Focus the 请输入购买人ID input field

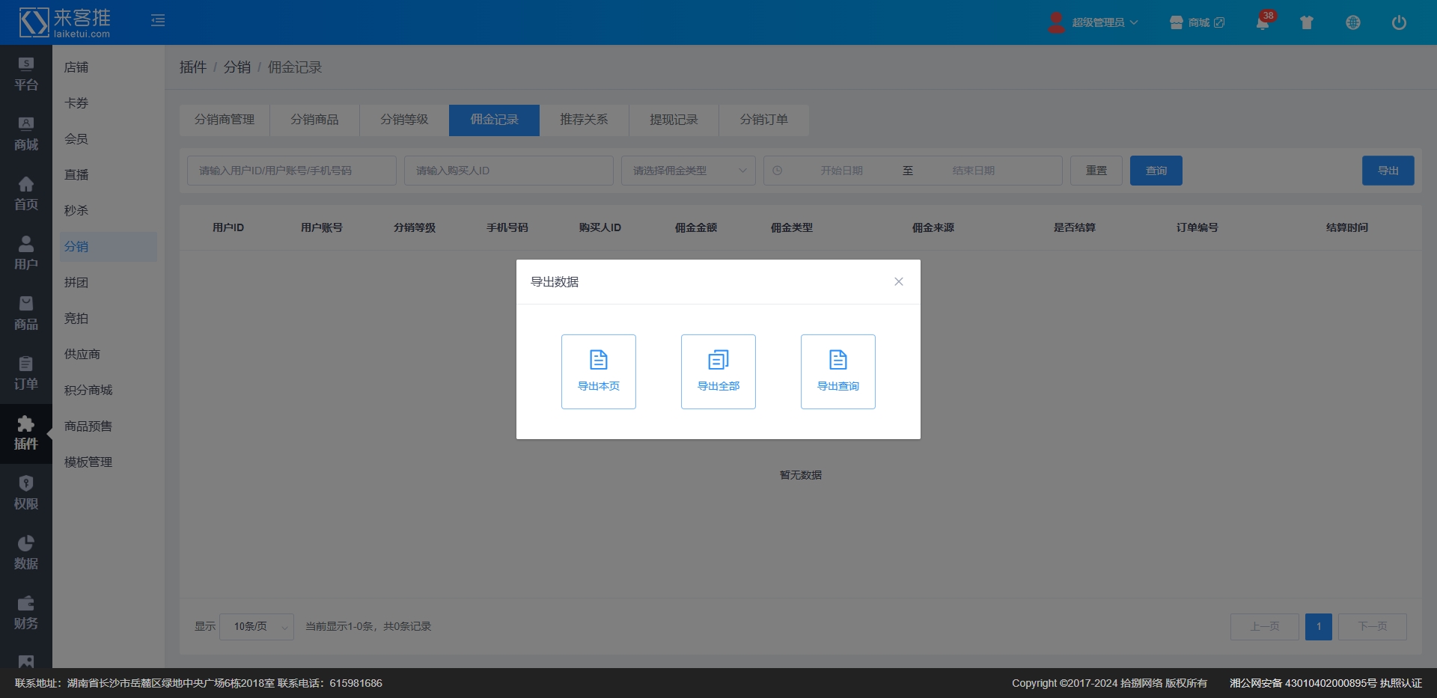point(508,171)
